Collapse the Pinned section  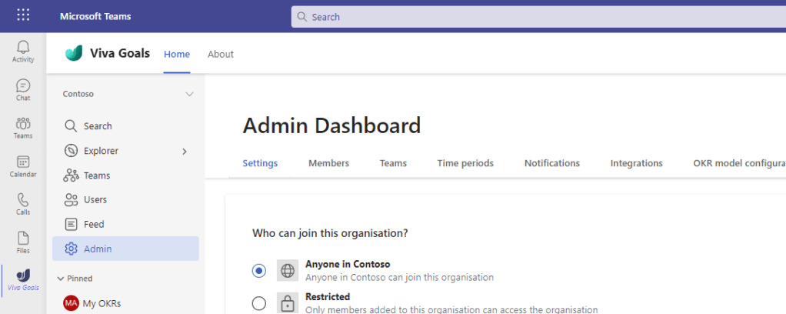click(x=61, y=279)
